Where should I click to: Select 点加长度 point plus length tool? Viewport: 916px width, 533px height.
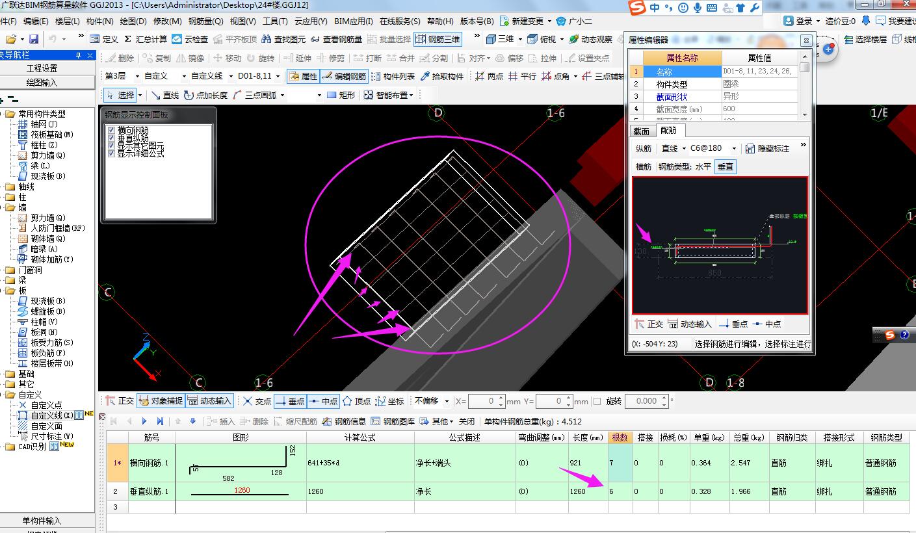coord(205,95)
